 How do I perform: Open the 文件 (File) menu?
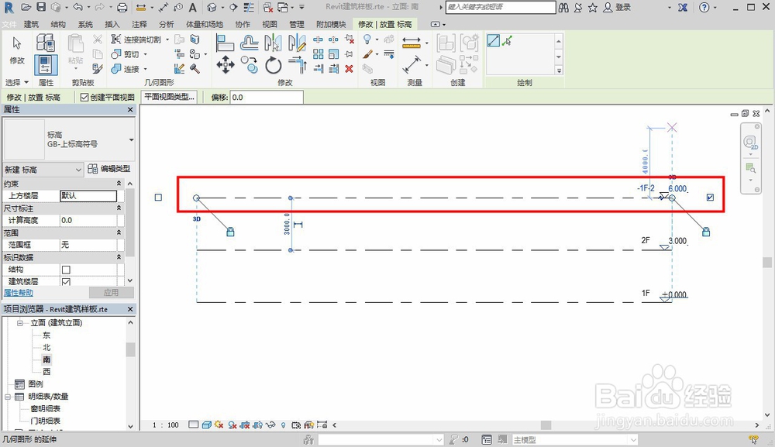9,24
